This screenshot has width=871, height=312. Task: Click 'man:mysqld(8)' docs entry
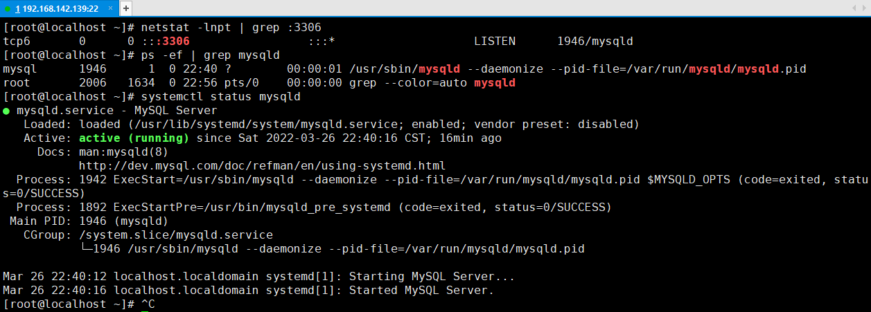click(124, 152)
